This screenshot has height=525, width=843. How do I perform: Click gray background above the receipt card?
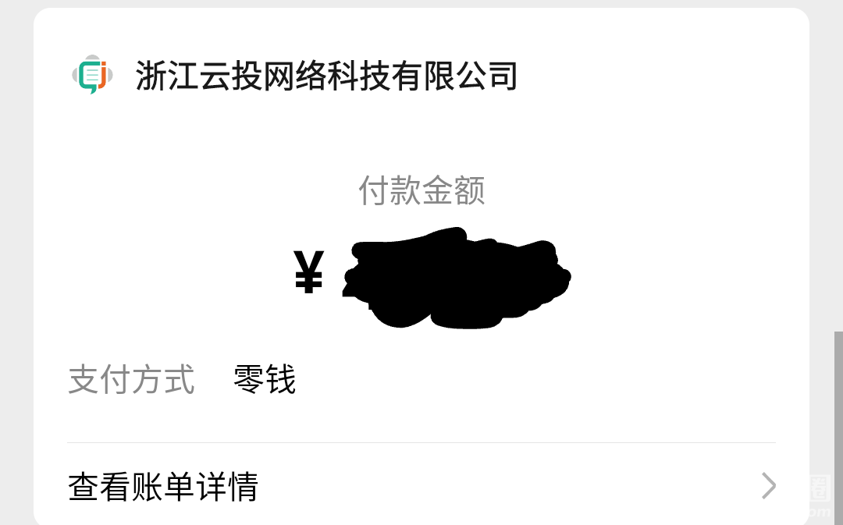pyautogui.click(x=421, y=3)
